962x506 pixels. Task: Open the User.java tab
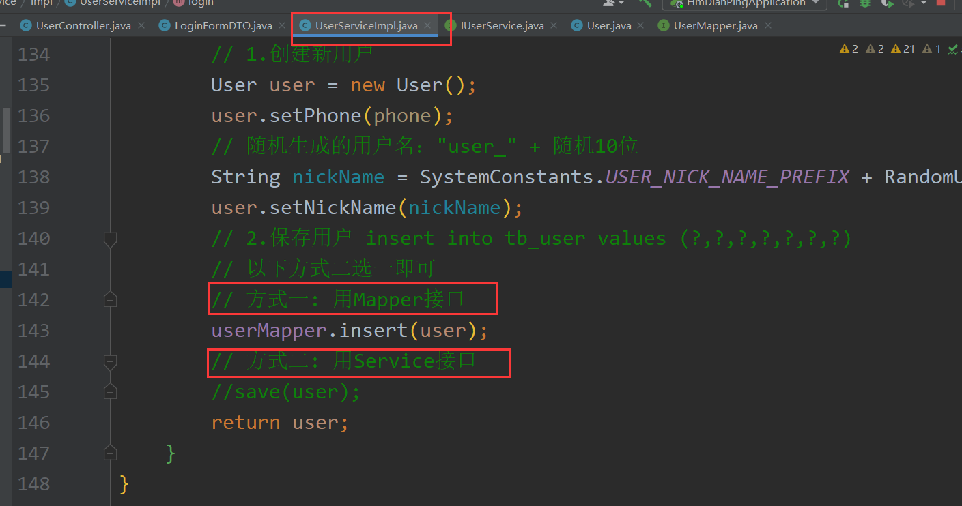click(609, 25)
